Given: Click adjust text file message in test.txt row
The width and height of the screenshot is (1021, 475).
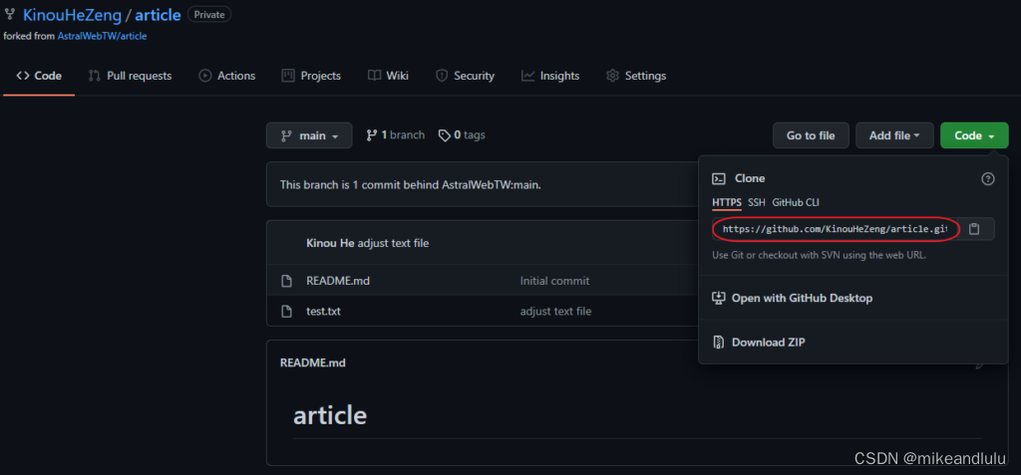Looking at the screenshot, I should click(555, 312).
